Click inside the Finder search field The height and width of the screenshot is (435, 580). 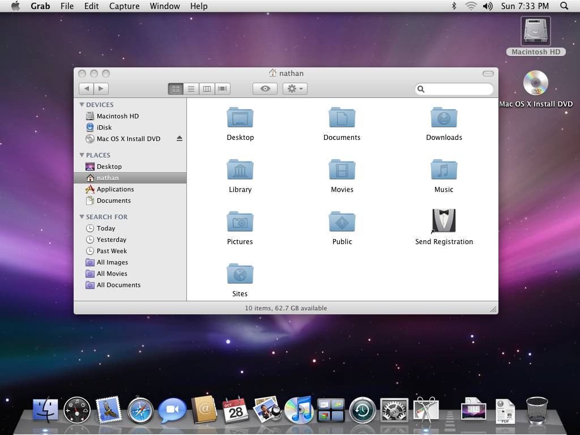453,89
